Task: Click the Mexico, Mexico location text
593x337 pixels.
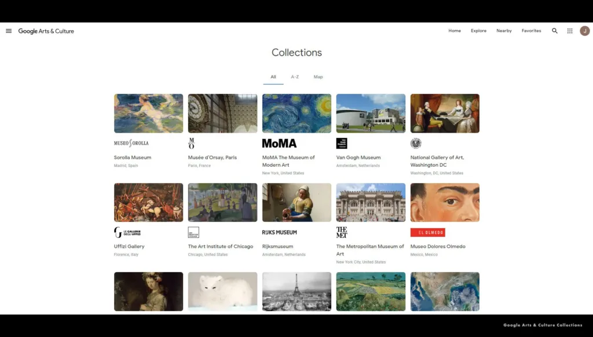Action: (x=424, y=255)
